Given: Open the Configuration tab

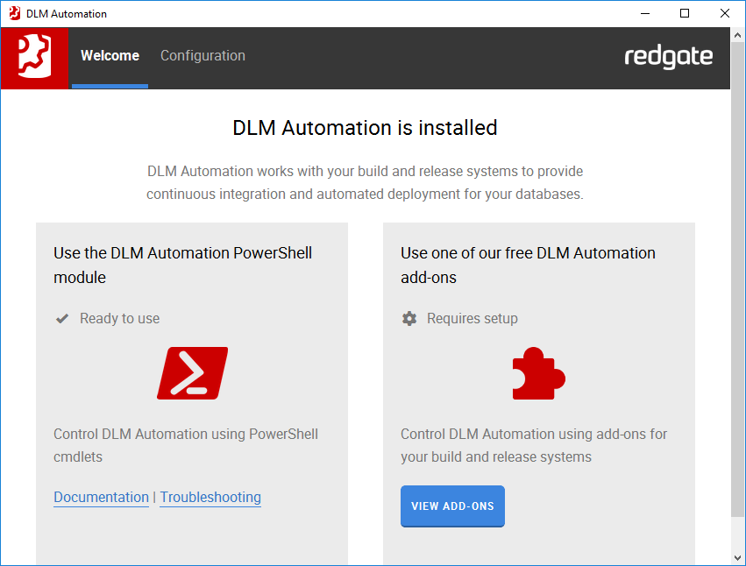Looking at the screenshot, I should 202,56.
